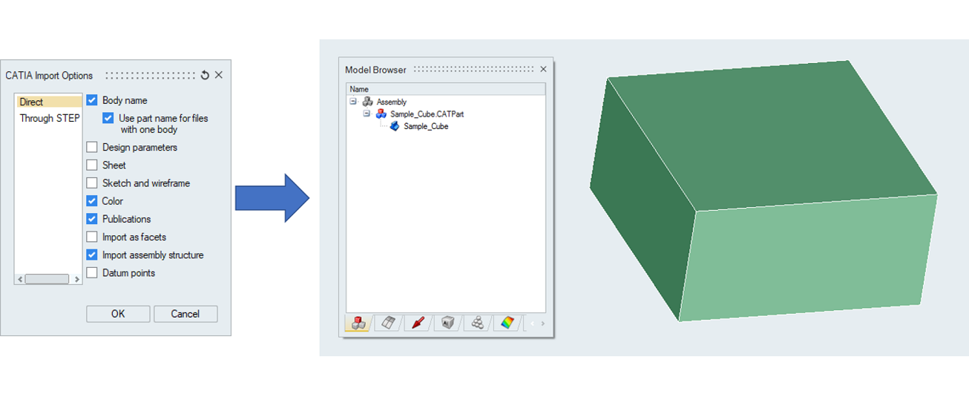Image resolution: width=969 pixels, height=403 pixels.
Task: Click the Sample_Cube.CATPart file icon
Action: (381, 114)
